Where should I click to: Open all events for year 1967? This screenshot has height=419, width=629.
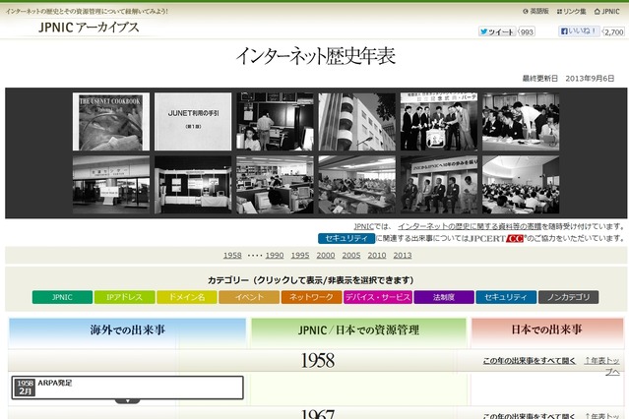(530, 416)
